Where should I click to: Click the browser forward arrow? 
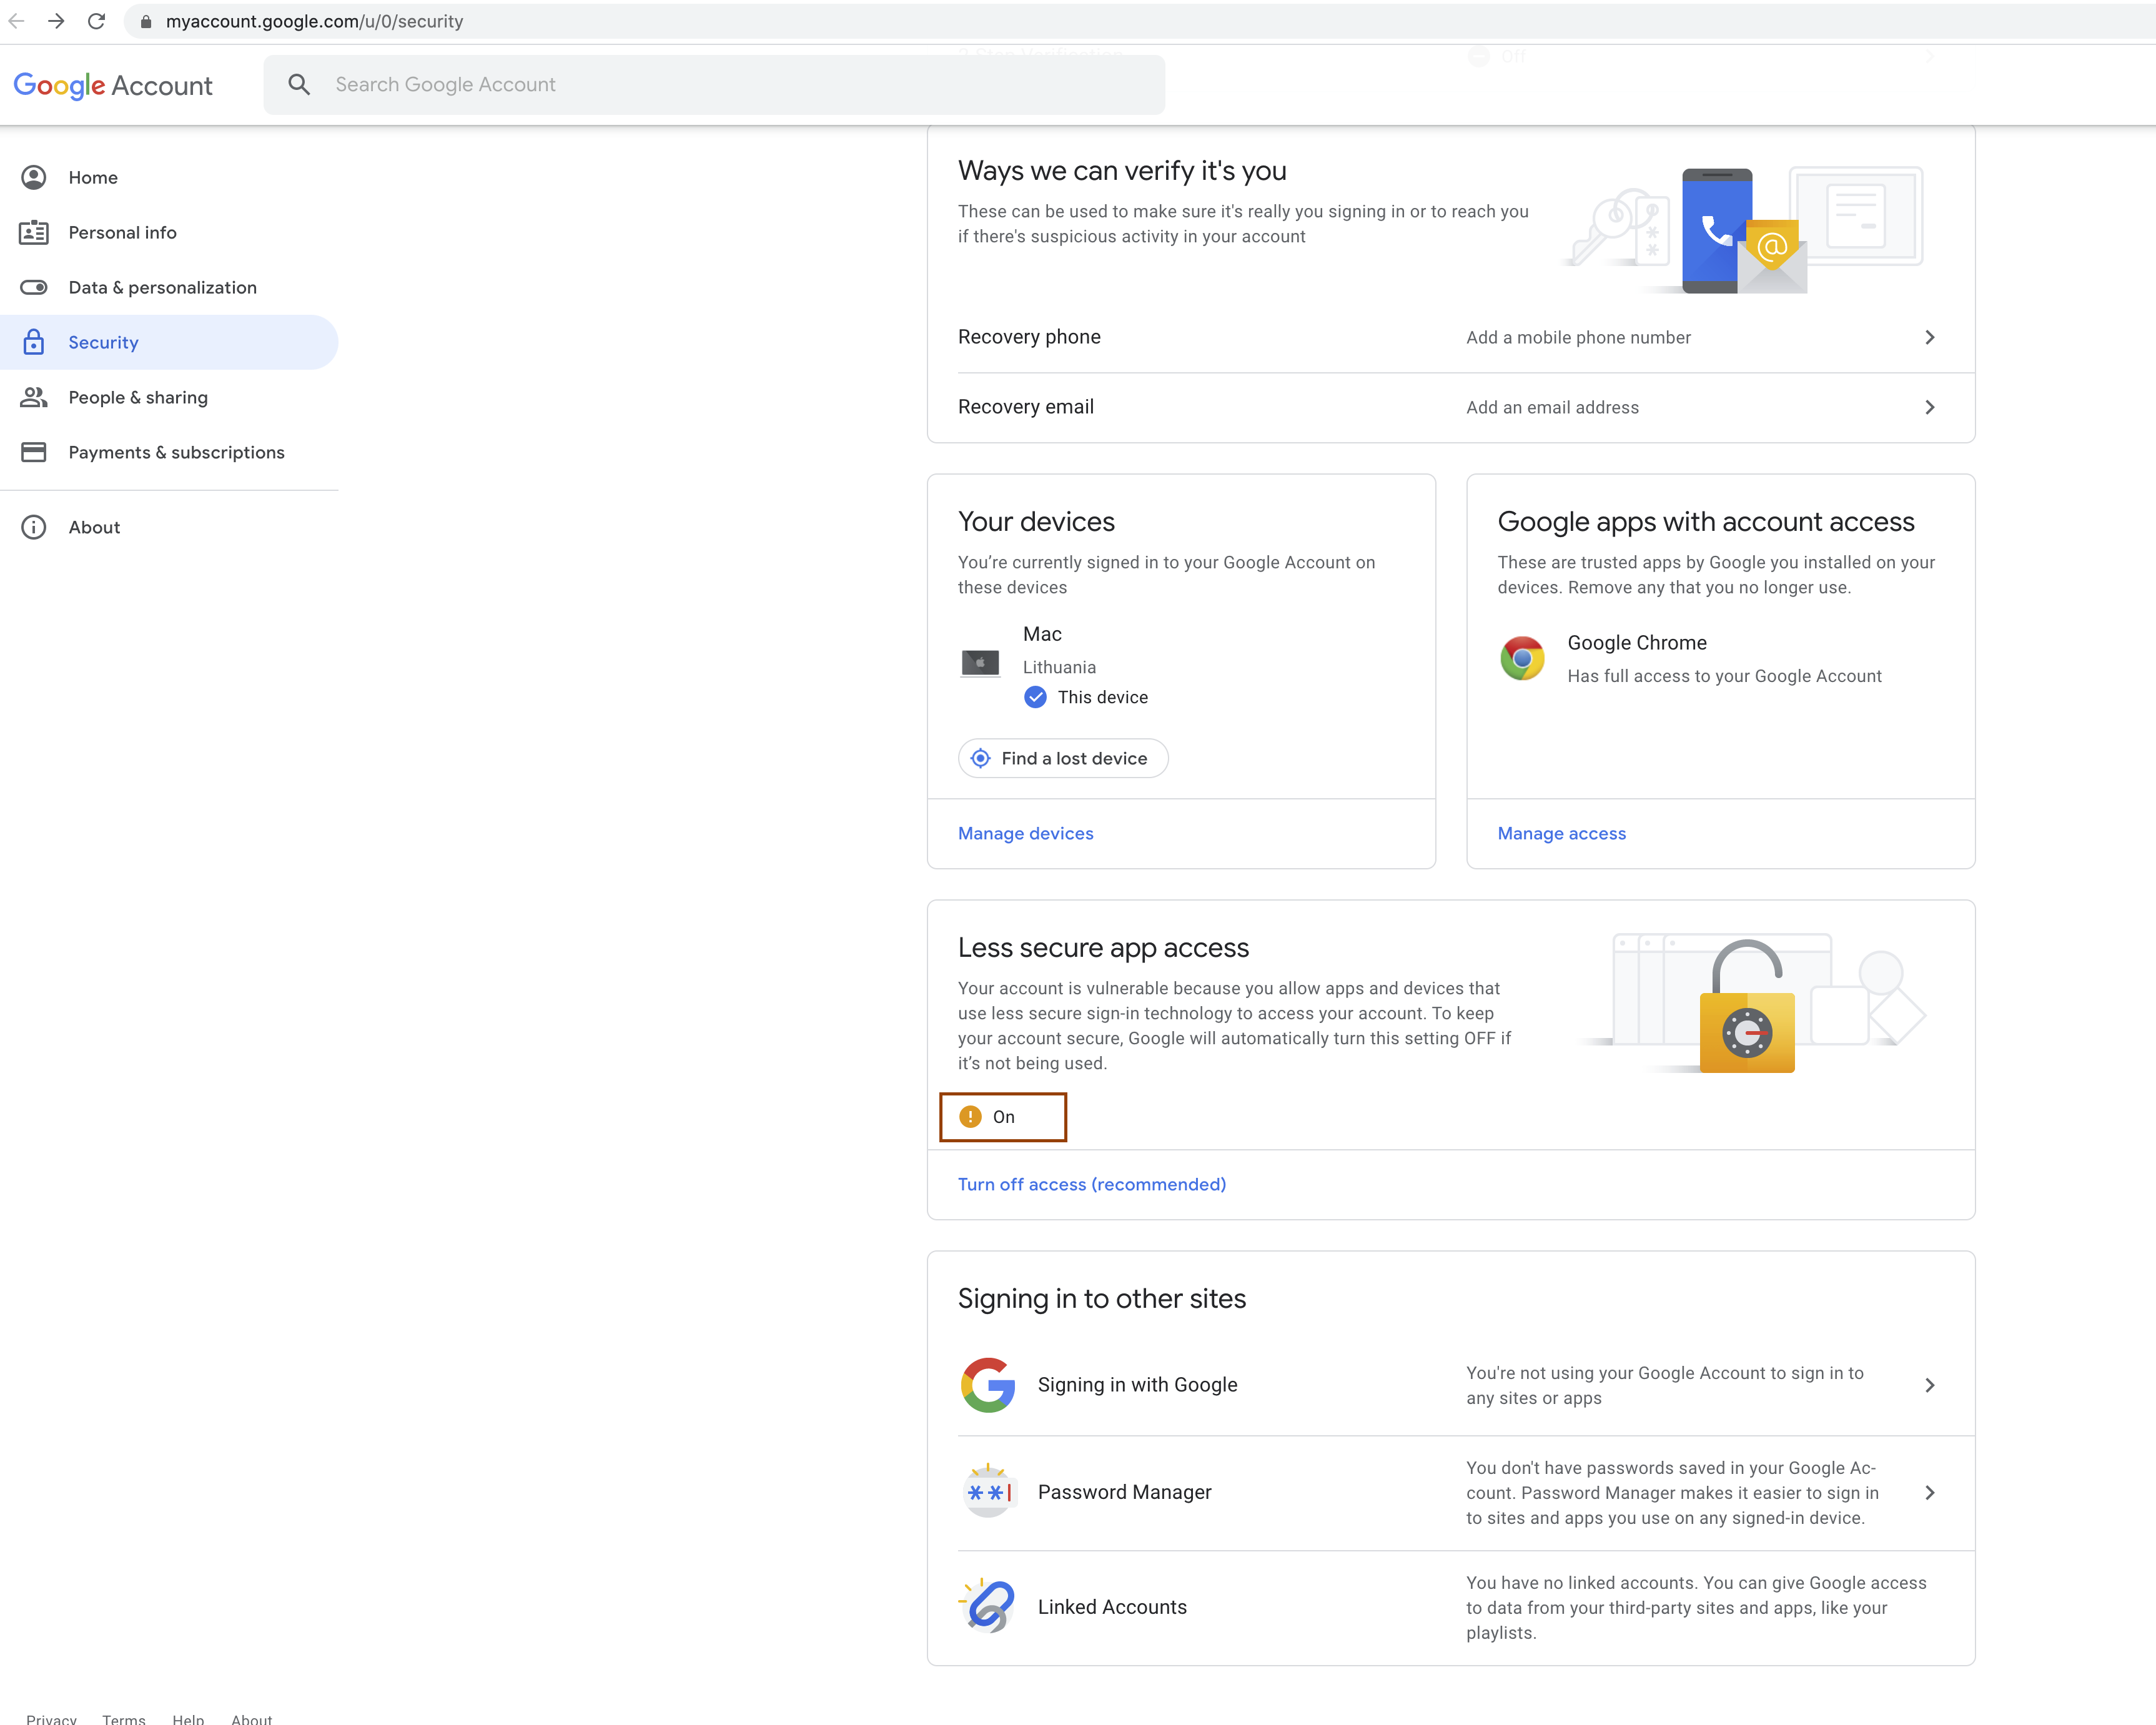(x=56, y=21)
